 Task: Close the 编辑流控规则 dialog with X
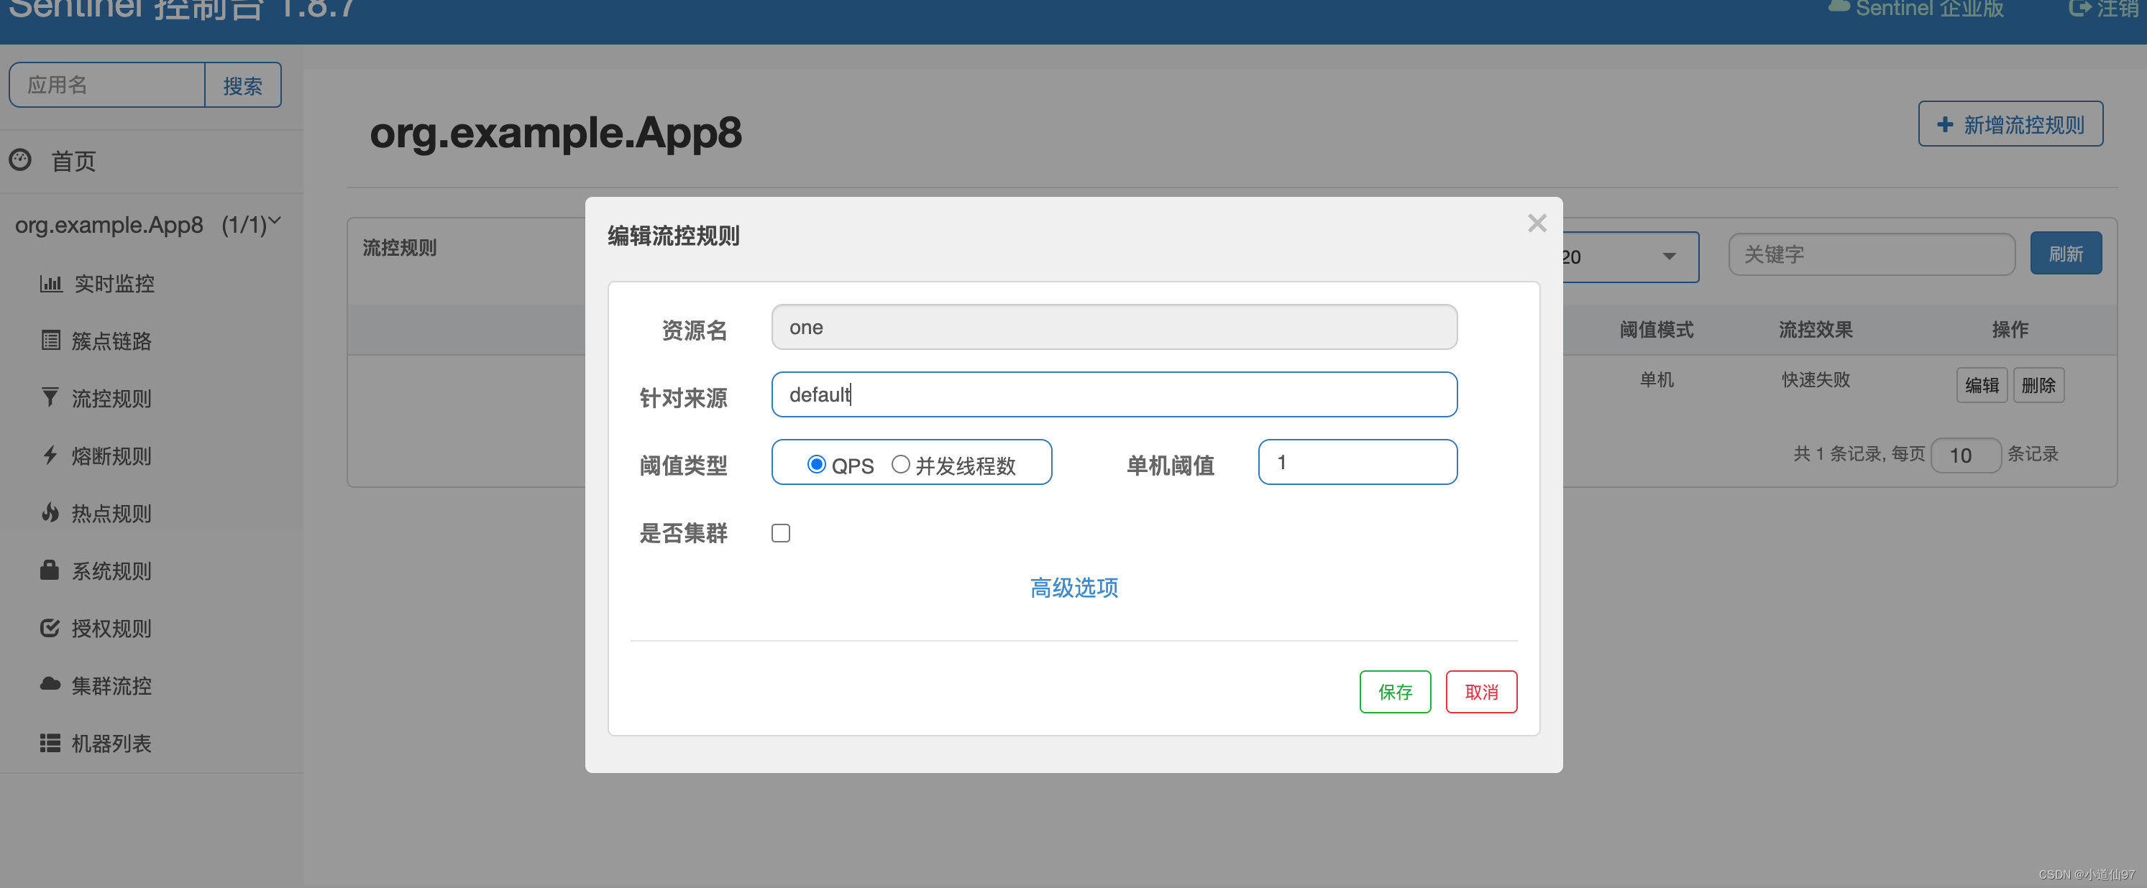pyautogui.click(x=1537, y=223)
